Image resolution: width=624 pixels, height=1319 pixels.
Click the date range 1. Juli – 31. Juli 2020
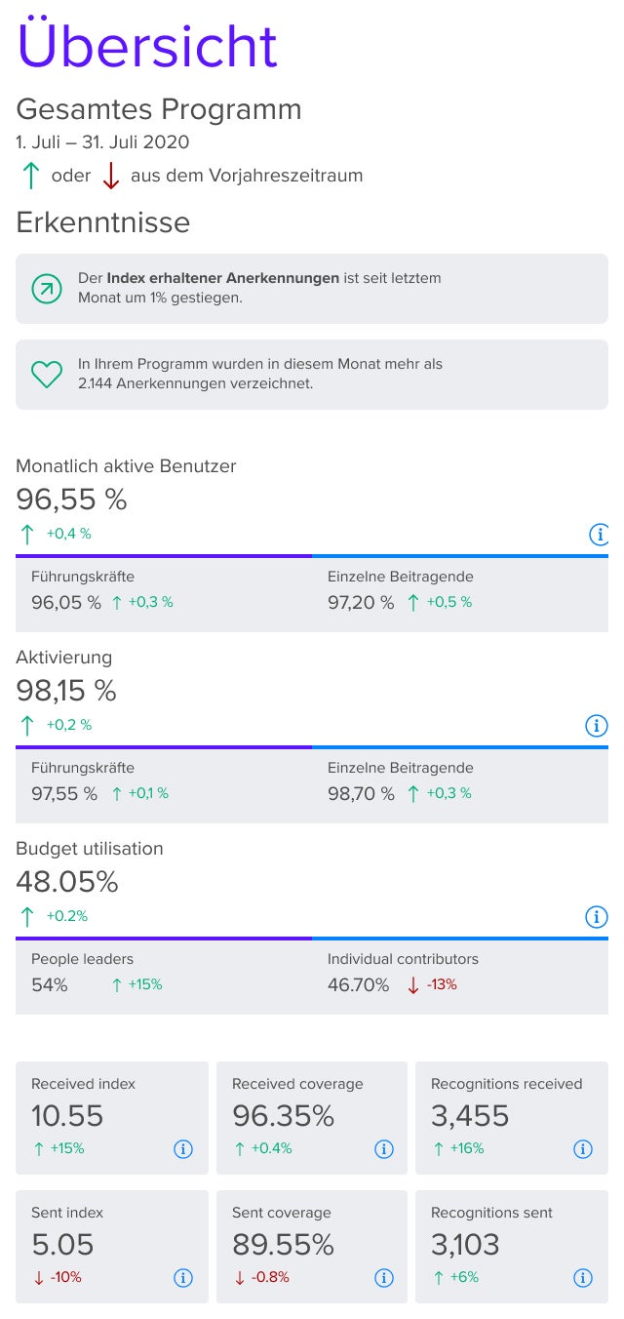click(x=102, y=142)
